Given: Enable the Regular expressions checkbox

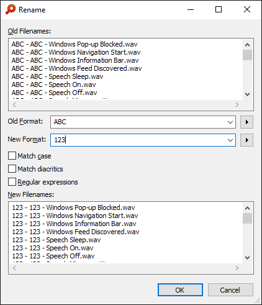Looking at the screenshot, I should click(12, 182).
